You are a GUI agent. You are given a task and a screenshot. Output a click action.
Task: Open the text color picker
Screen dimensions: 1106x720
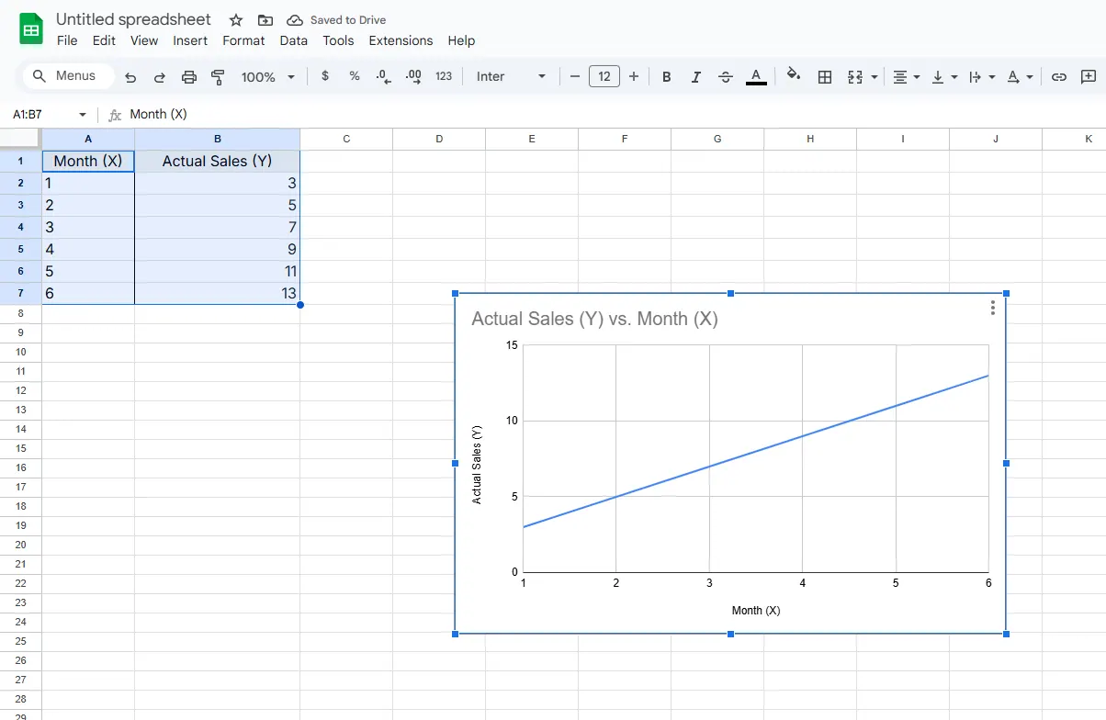coord(756,77)
